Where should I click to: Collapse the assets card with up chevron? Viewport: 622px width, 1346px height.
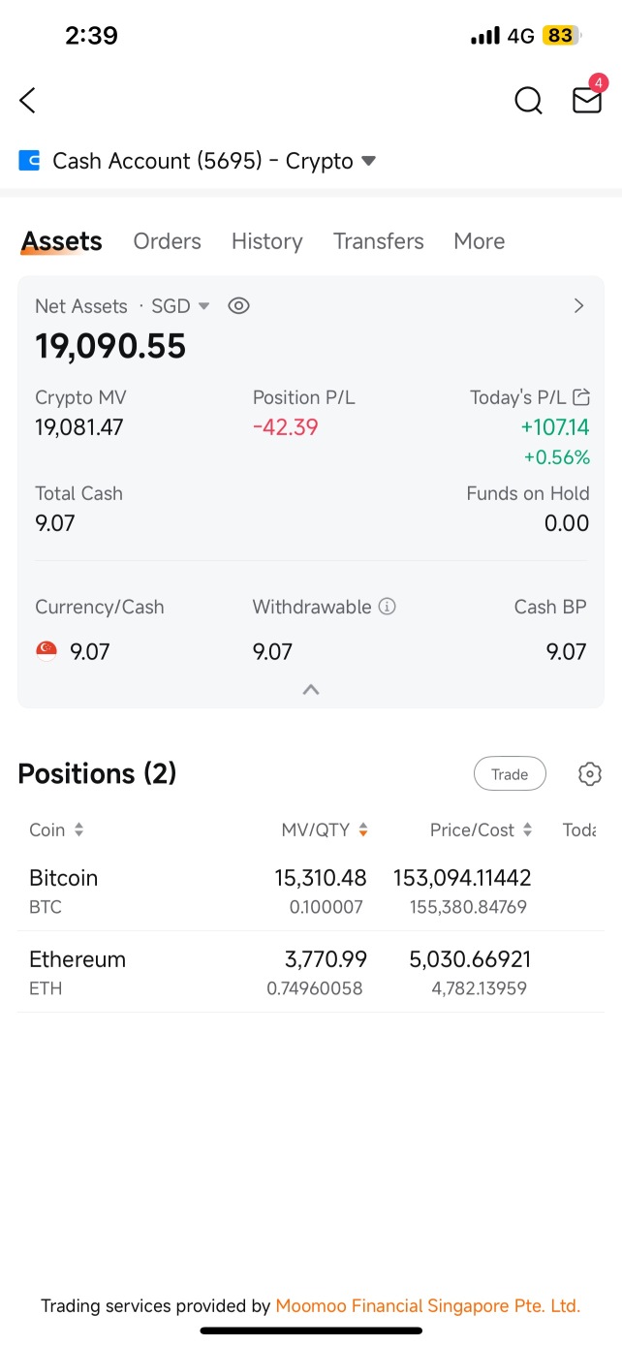(311, 690)
